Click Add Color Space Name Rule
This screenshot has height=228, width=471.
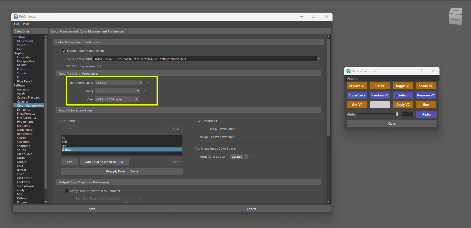point(105,162)
